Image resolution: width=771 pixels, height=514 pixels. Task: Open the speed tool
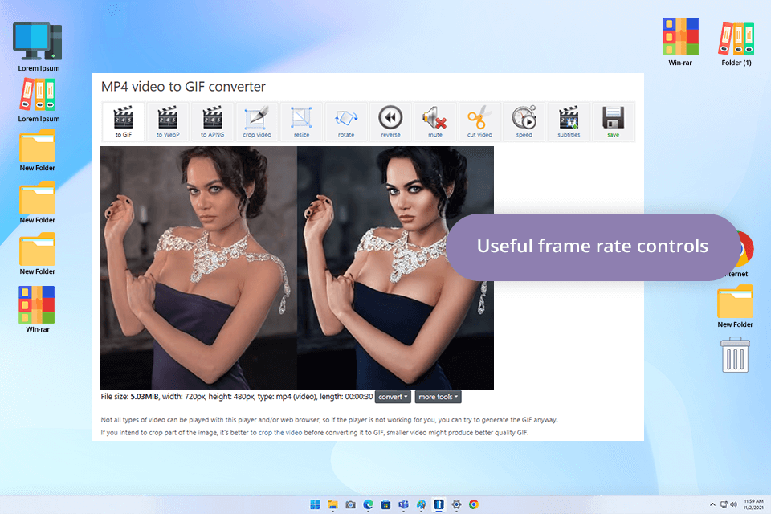click(524, 121)
